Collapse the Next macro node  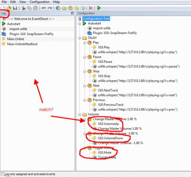pyautogui.click(x=85, y=86)
